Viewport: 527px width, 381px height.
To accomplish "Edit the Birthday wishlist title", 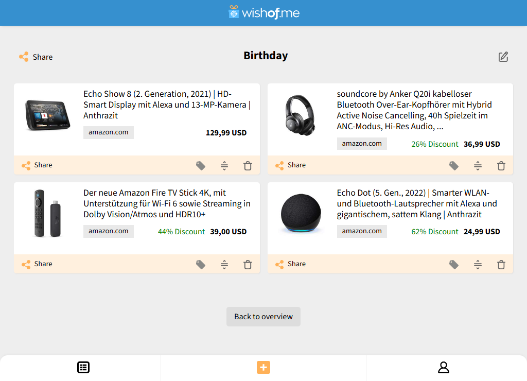I will click(x=503, y=57).
